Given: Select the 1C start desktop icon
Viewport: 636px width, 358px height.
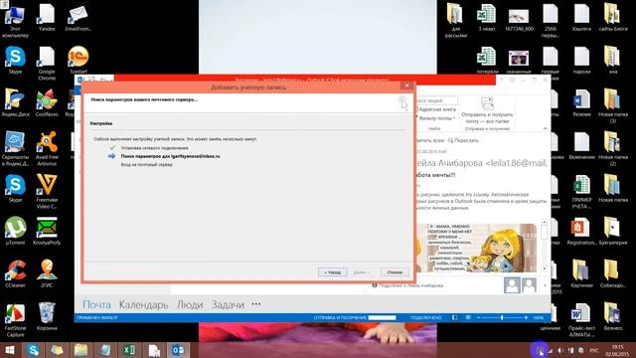Looking at the screenshot, I should (78, 61).
